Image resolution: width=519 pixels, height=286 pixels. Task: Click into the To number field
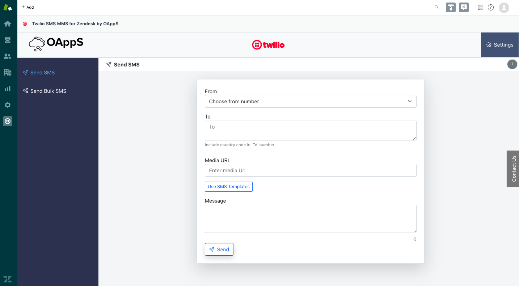point(311,130)
